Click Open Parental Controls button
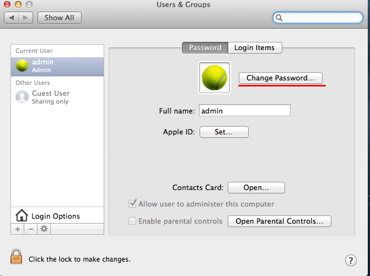Image resolution: width=370 pixels, height=276 pixels. (x=279, y=221)
